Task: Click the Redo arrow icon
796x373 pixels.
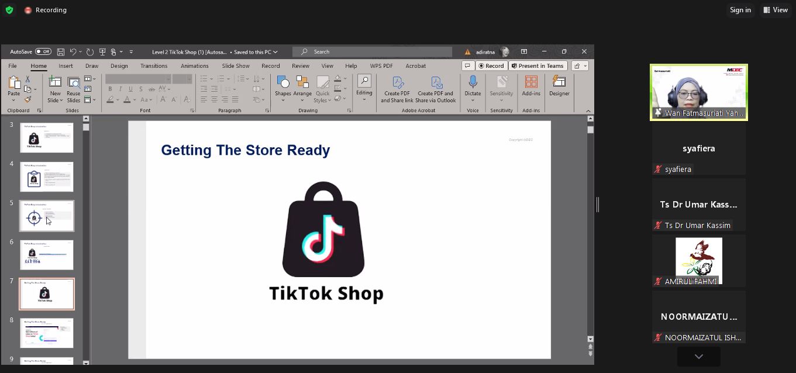Action: click(x=90, y=52)
